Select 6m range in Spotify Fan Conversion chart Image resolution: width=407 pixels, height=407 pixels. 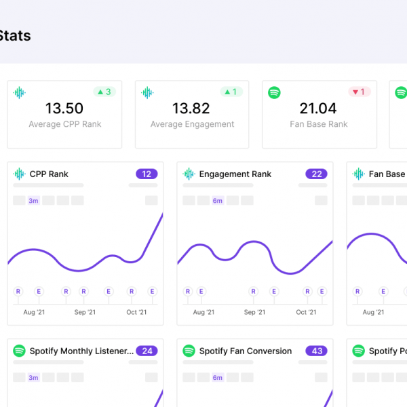(218, 378)
